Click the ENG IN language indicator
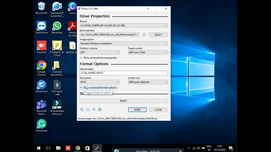Viewport: 271px width, 152px height. coord(209,148)
